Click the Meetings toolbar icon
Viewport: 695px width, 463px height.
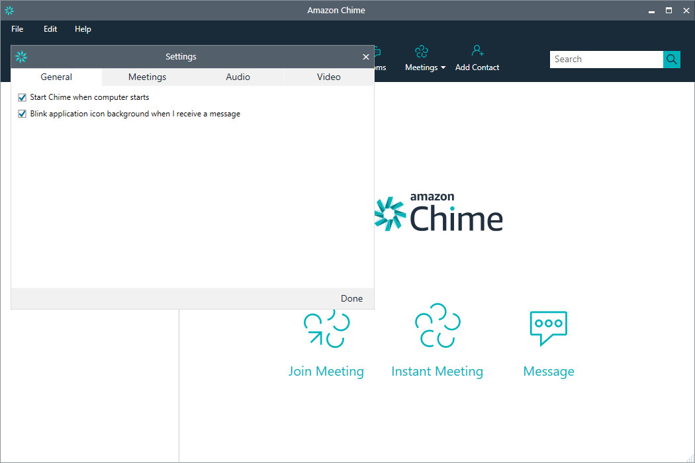422,52
